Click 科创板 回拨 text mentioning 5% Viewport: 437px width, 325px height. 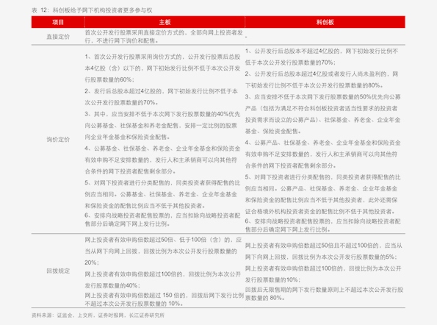click(x=324, y=251)
